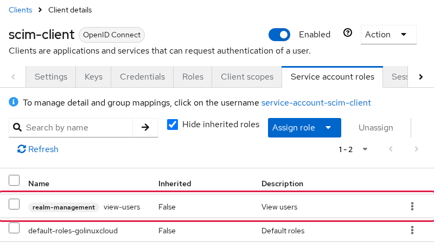434x249 pixels.
Task: Check the default-roles-golinuxcloud row
Action: 14,228
